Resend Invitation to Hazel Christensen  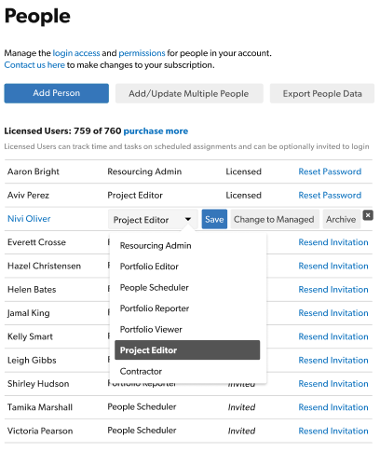333,266
